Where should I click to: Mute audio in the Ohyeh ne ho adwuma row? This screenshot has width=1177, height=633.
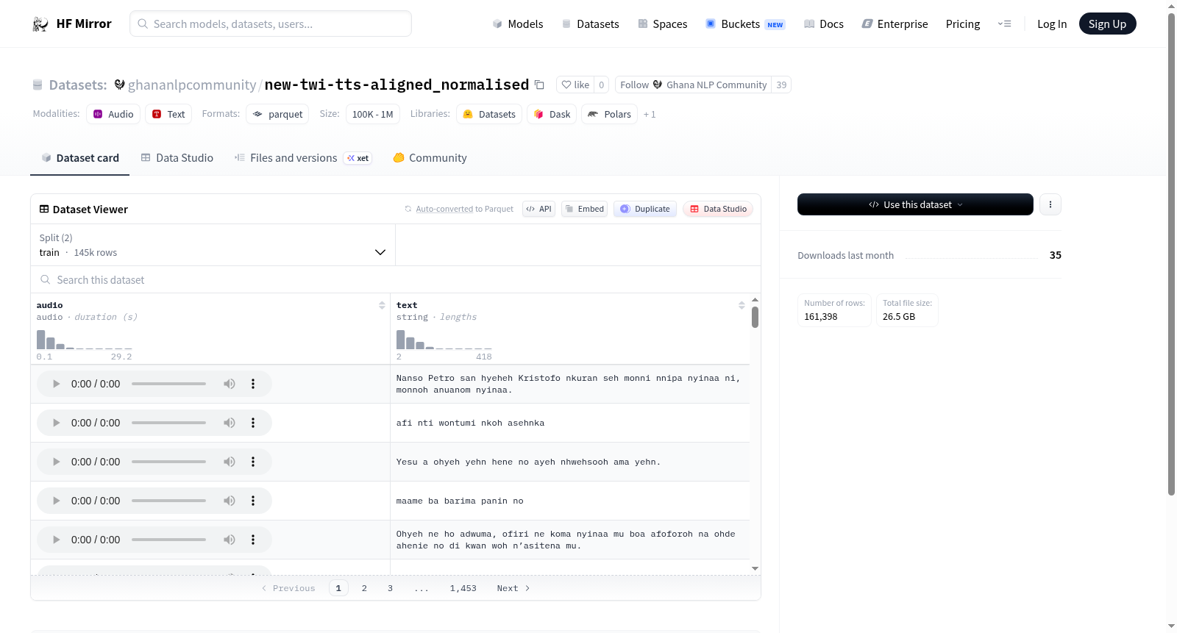point(230,540)
